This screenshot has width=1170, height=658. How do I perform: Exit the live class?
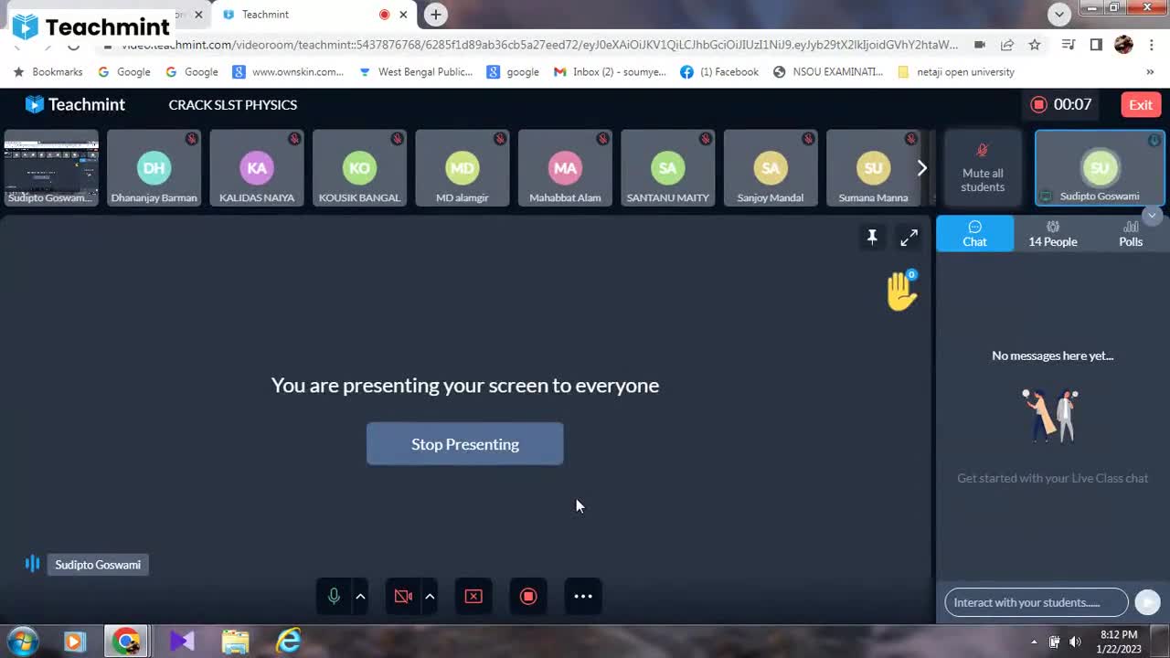pyautogui.click(x=1141, y=104)
